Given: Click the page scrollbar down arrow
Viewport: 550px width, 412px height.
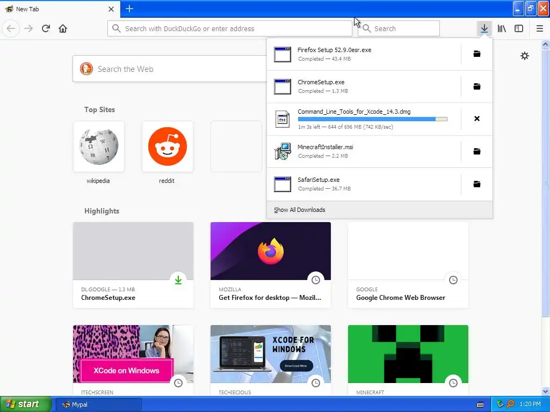Looking at the screenshot, I should pos(545,392).
